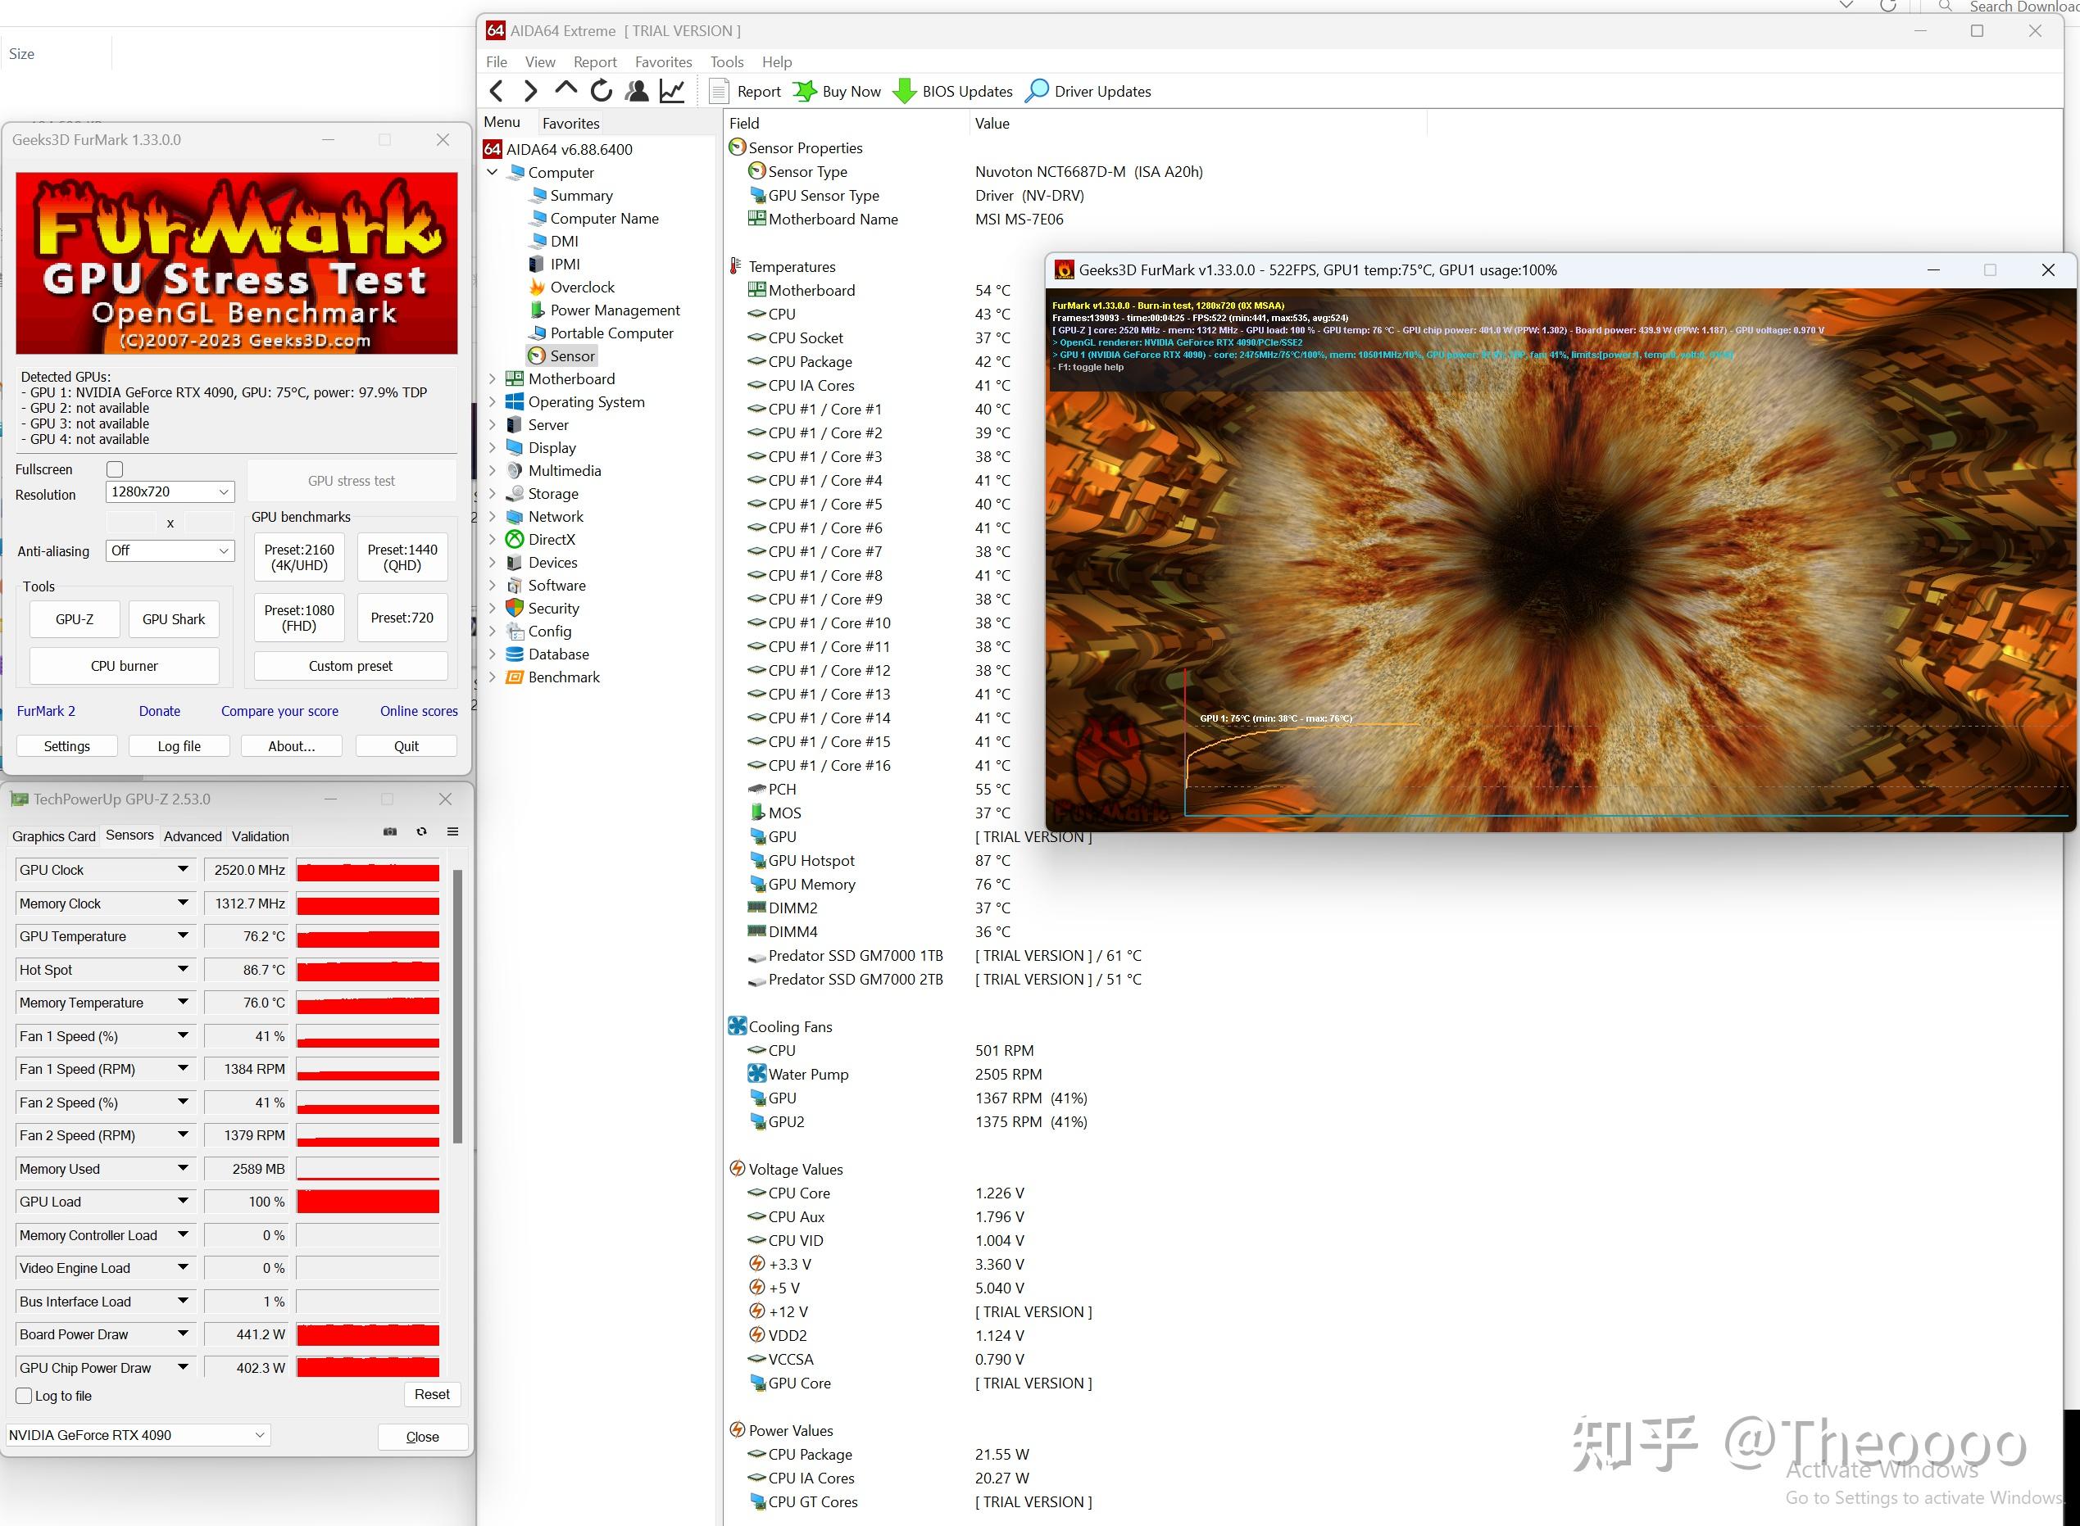Switch to GPU-Z Graphics Card tab
This screenshot has height=1526, width=2080.
tap(53, 836)
